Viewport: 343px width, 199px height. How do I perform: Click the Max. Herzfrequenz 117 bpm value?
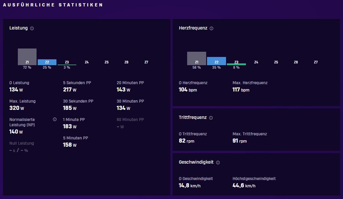click(241, 90)
